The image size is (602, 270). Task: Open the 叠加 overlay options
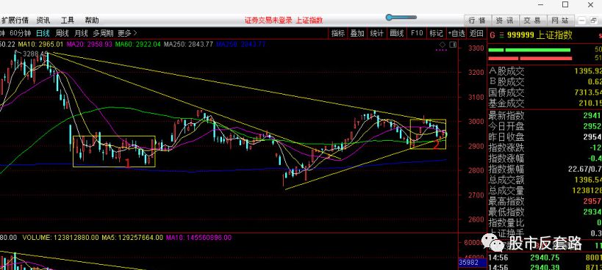pyautogui.click(x=357, y=33)
